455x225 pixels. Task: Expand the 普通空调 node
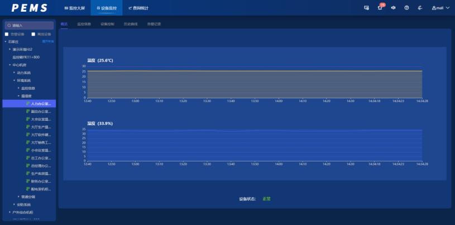click(18, 197)
